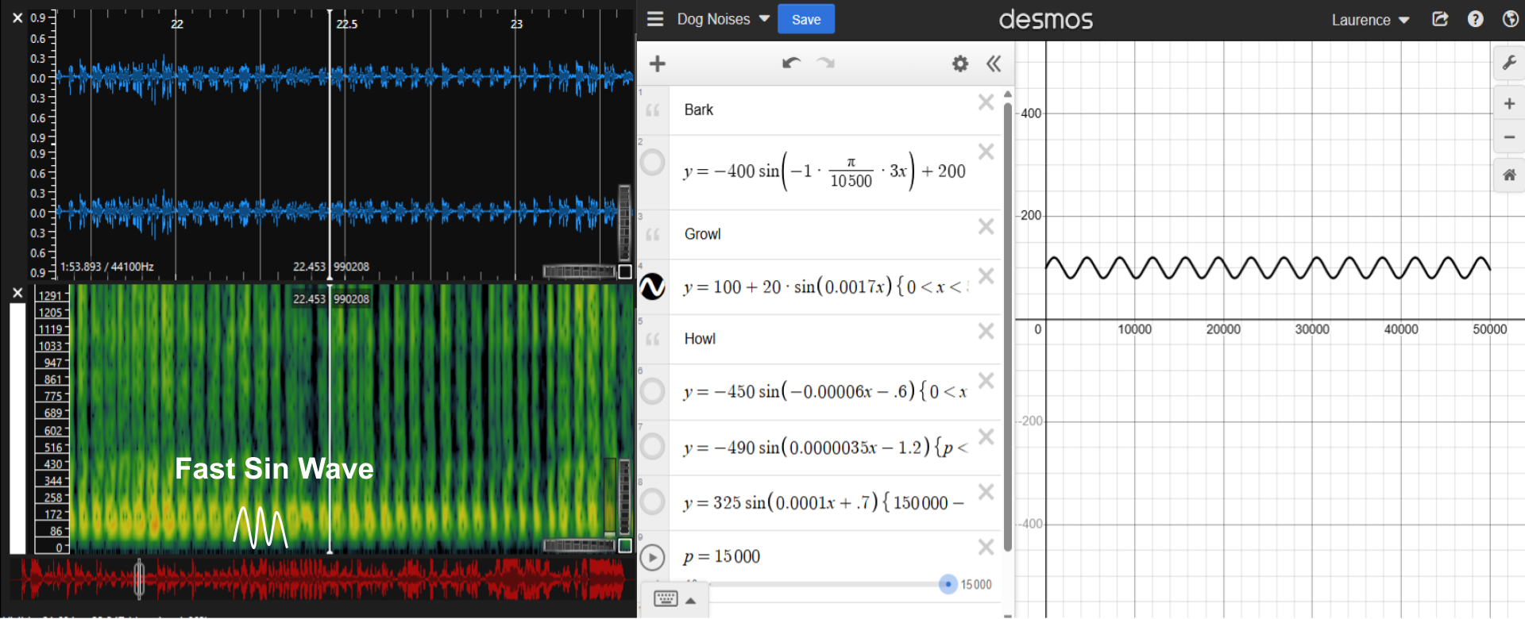Screen dimensions: 1525x619
Task: Expand keyboard panel with up arrow
Action: point(691,601)
